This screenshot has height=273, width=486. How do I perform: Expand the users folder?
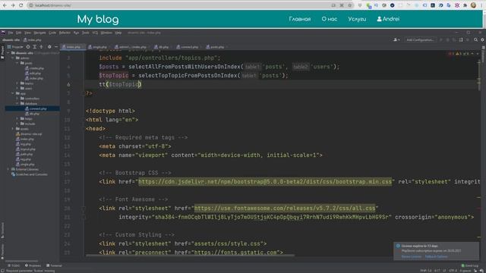pos(17,88)
